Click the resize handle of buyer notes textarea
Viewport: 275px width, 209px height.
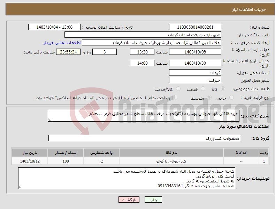20,187
